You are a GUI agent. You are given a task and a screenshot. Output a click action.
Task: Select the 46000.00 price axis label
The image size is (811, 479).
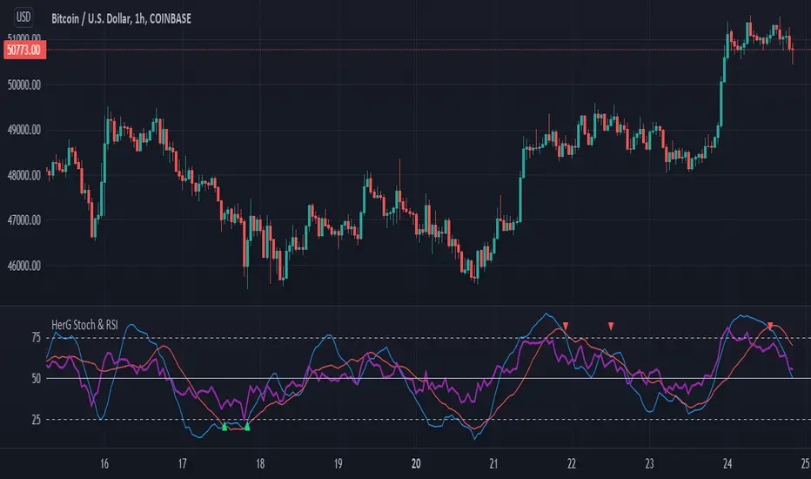(x=24, y=266)
